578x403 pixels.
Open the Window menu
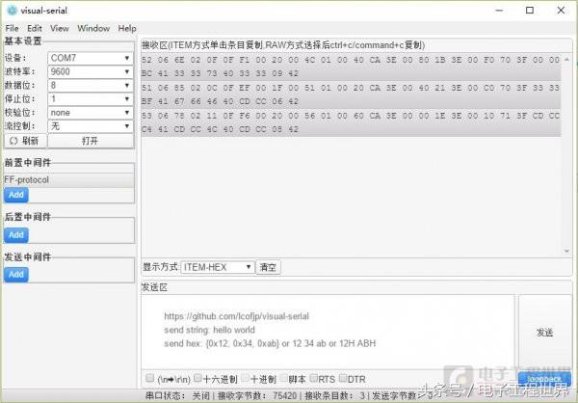(93, 28)
